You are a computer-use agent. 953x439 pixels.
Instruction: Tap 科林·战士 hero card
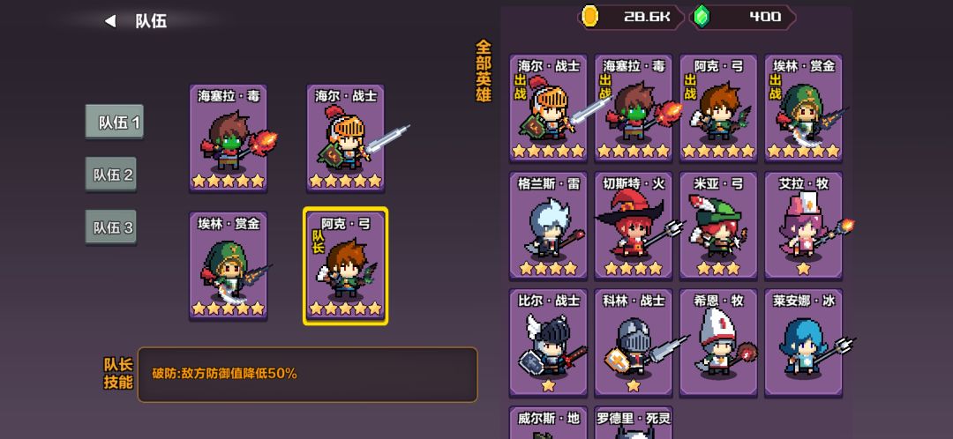click(634, 343)
